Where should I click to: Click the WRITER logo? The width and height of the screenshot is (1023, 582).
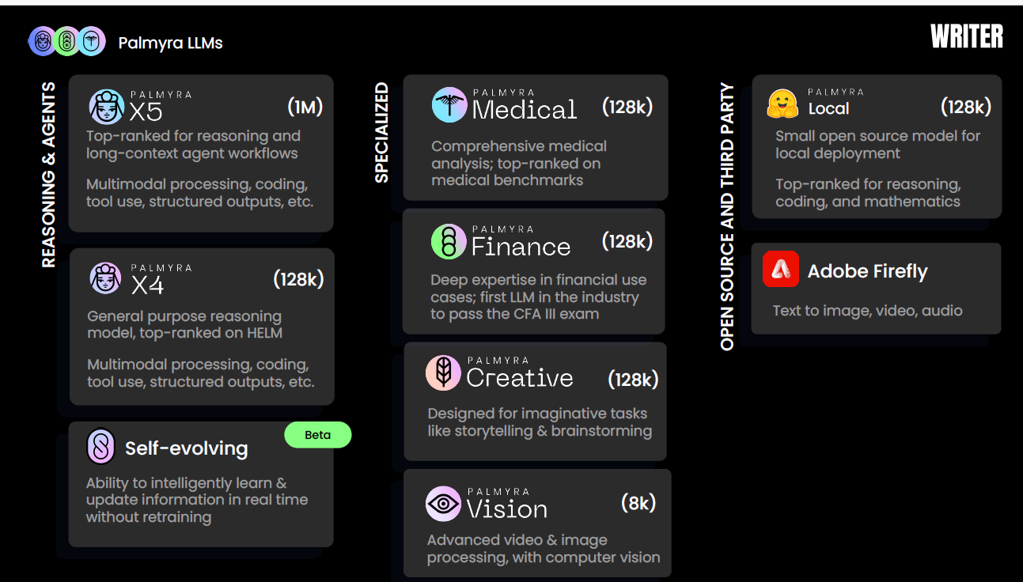pos(966,36)
